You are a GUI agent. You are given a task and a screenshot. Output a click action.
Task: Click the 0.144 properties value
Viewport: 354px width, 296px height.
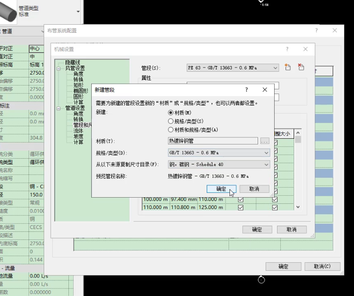(36, 259)
